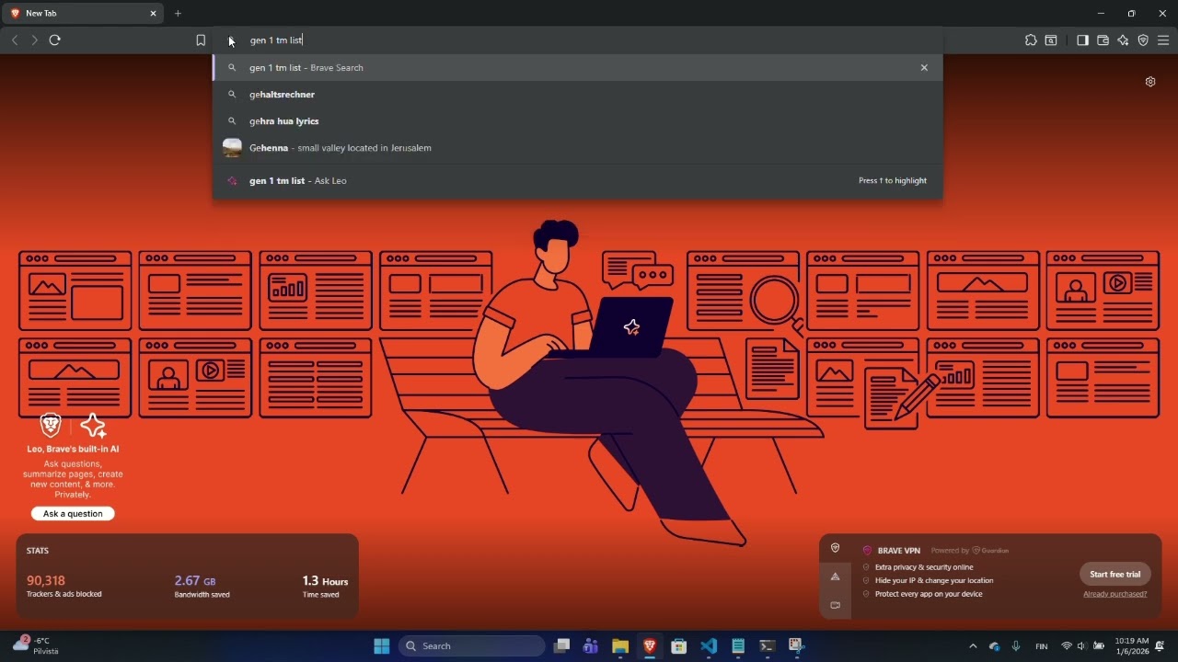
Task: Open Microsoft Store from the taskbar
Action: pos(679,646)
